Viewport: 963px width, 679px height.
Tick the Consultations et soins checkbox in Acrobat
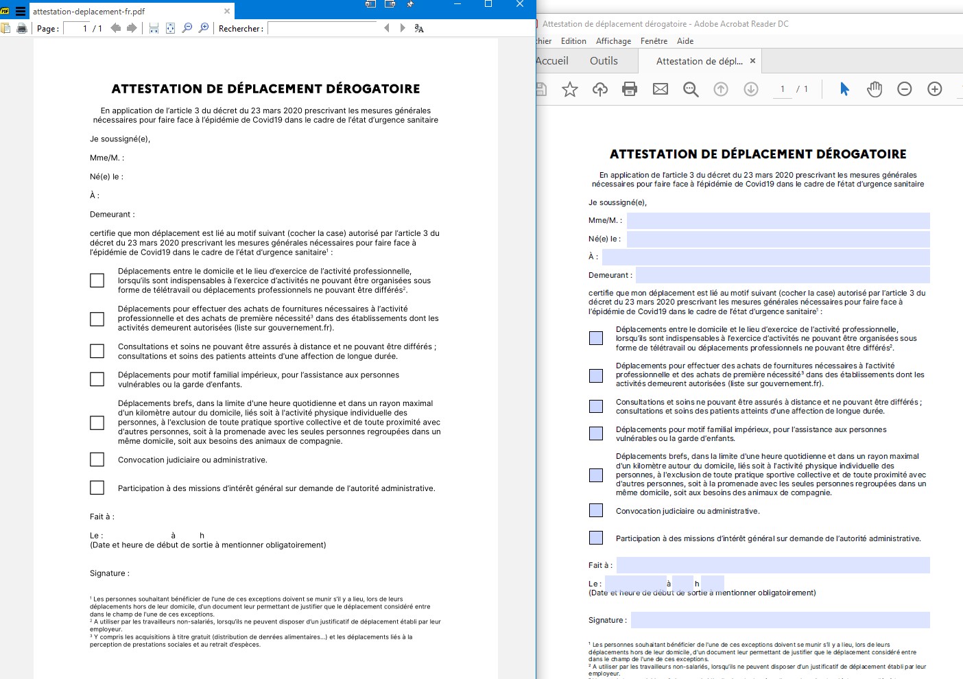(x=596, y=406)
